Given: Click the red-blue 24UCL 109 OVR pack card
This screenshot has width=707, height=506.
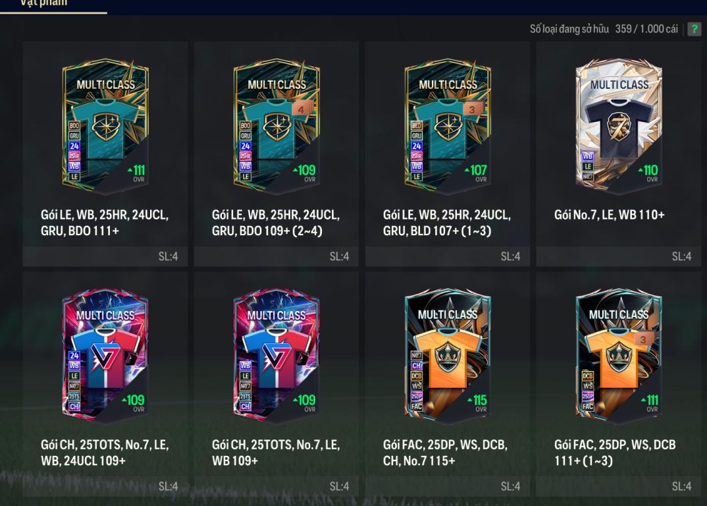Looking at the screenshot, I should click(x=105, y=355).
